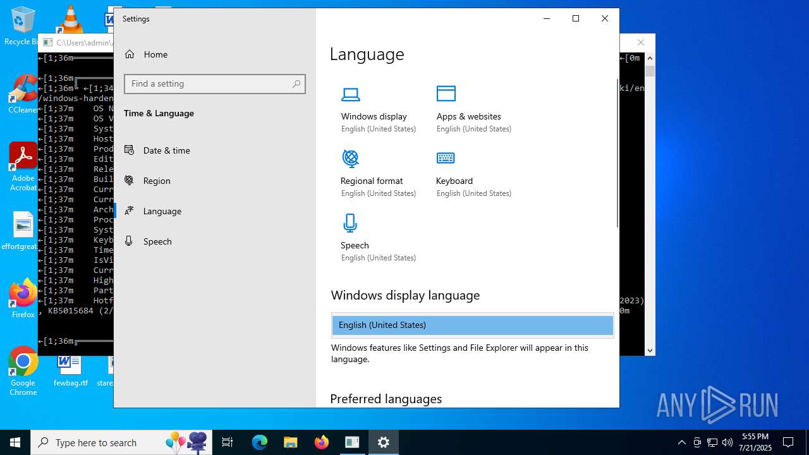This screenshot has width=809, height=455.
Task: Open VLC media player desktop icon
Action: (70, 19)
